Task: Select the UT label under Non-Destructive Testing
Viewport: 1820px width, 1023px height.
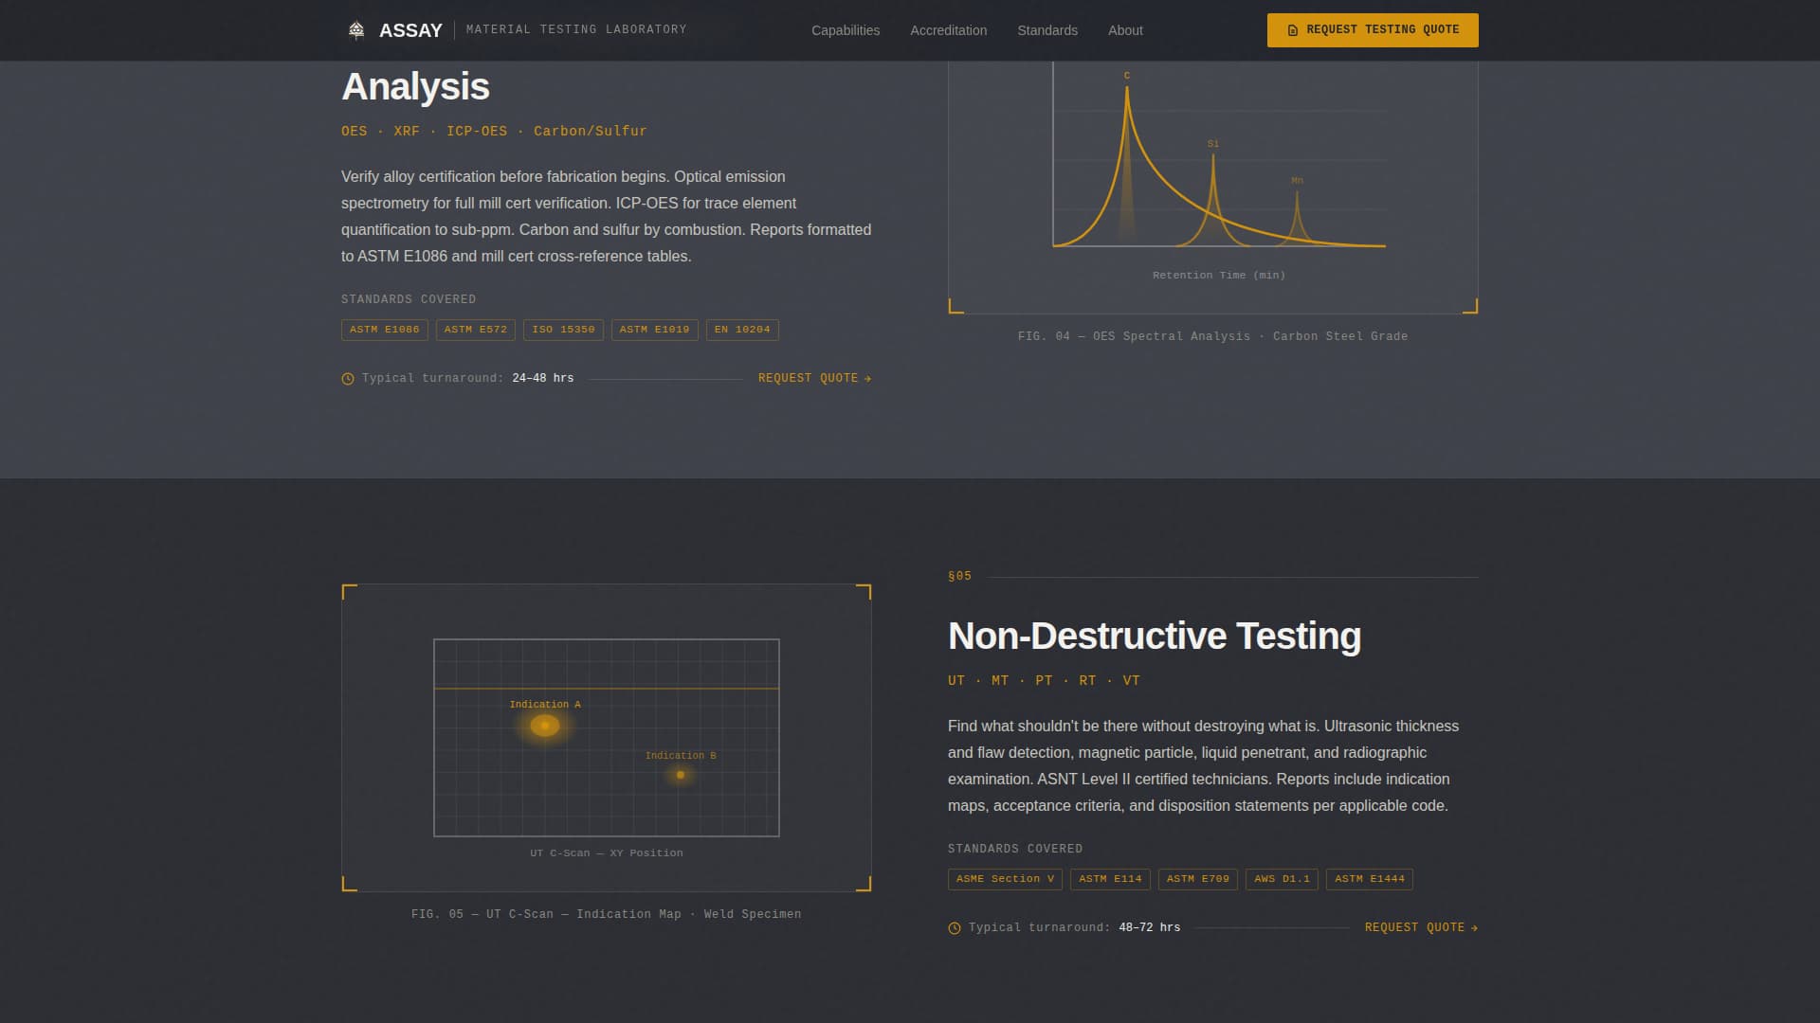Action: pyautogui.click(x=955, y=680)
